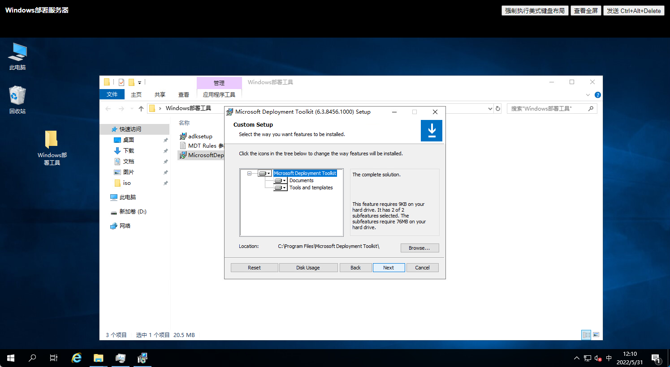Go Back in the setup wizard

355,268
